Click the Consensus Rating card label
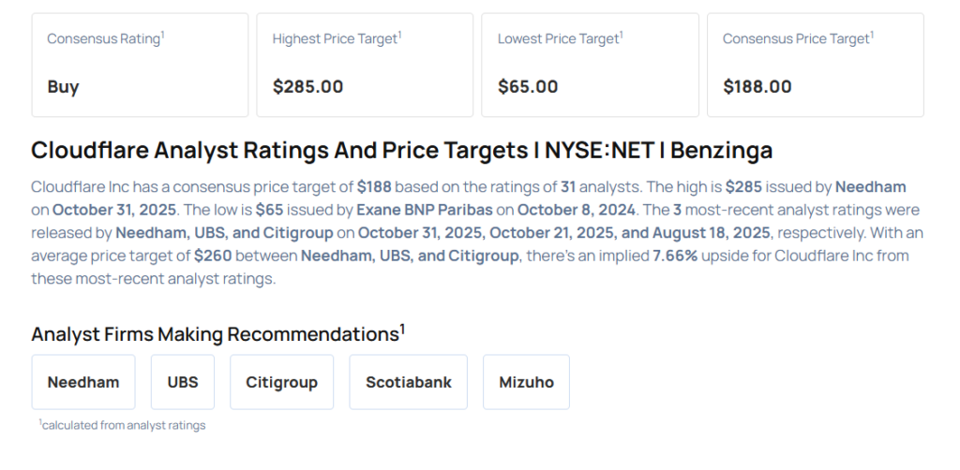The width and height of the screenshot is (960, 470). [x=105, y=38]
